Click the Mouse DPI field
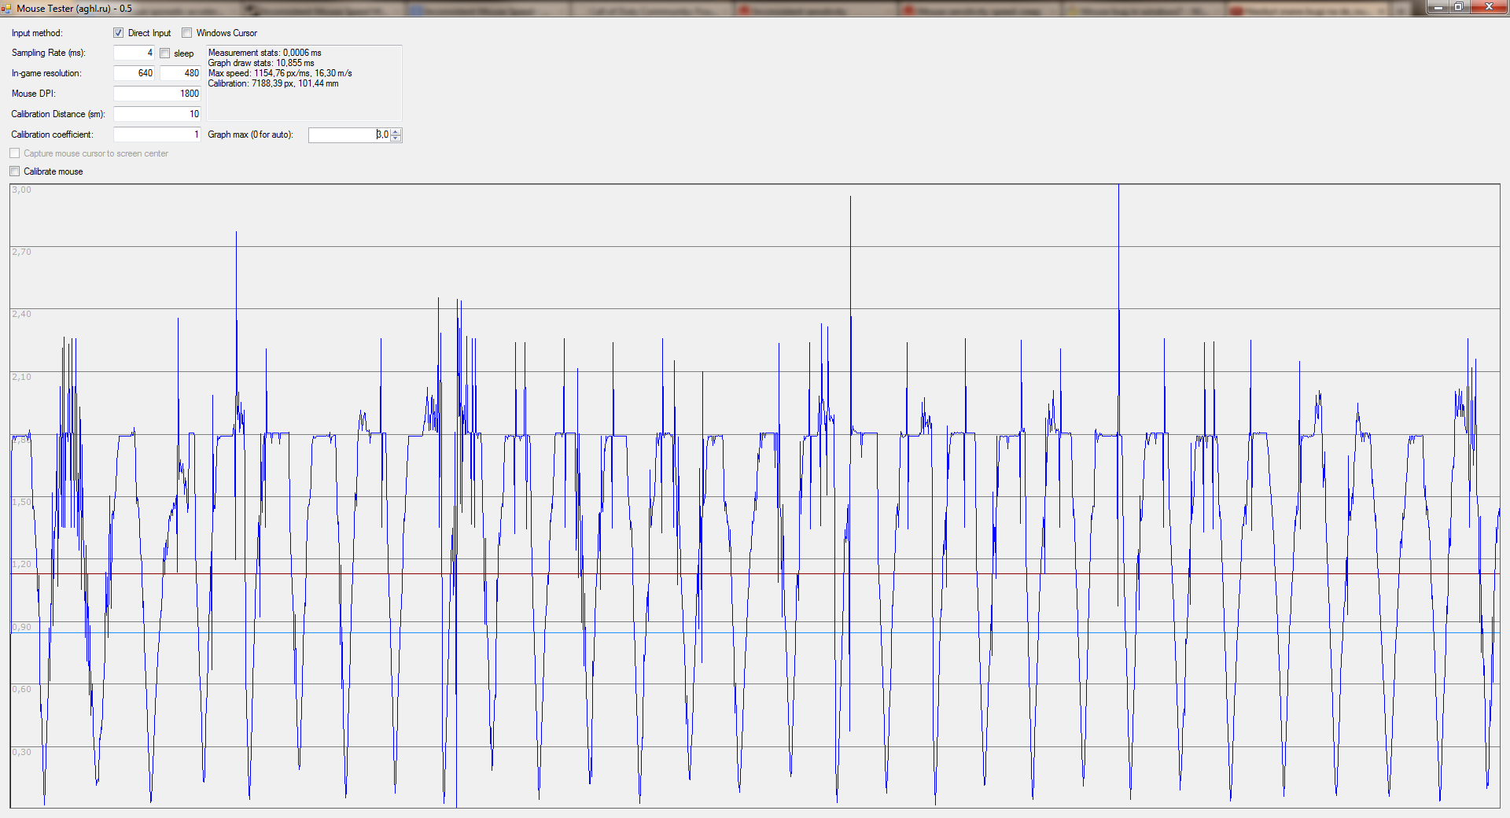 click(157, 94)
